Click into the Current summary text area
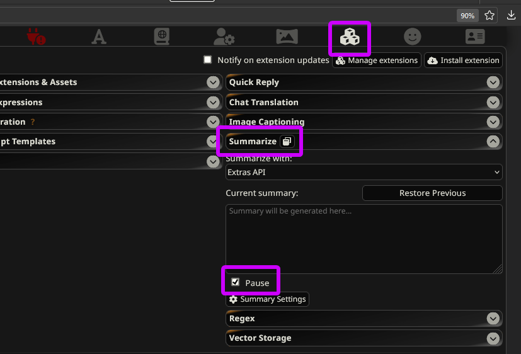 point(364,238)
